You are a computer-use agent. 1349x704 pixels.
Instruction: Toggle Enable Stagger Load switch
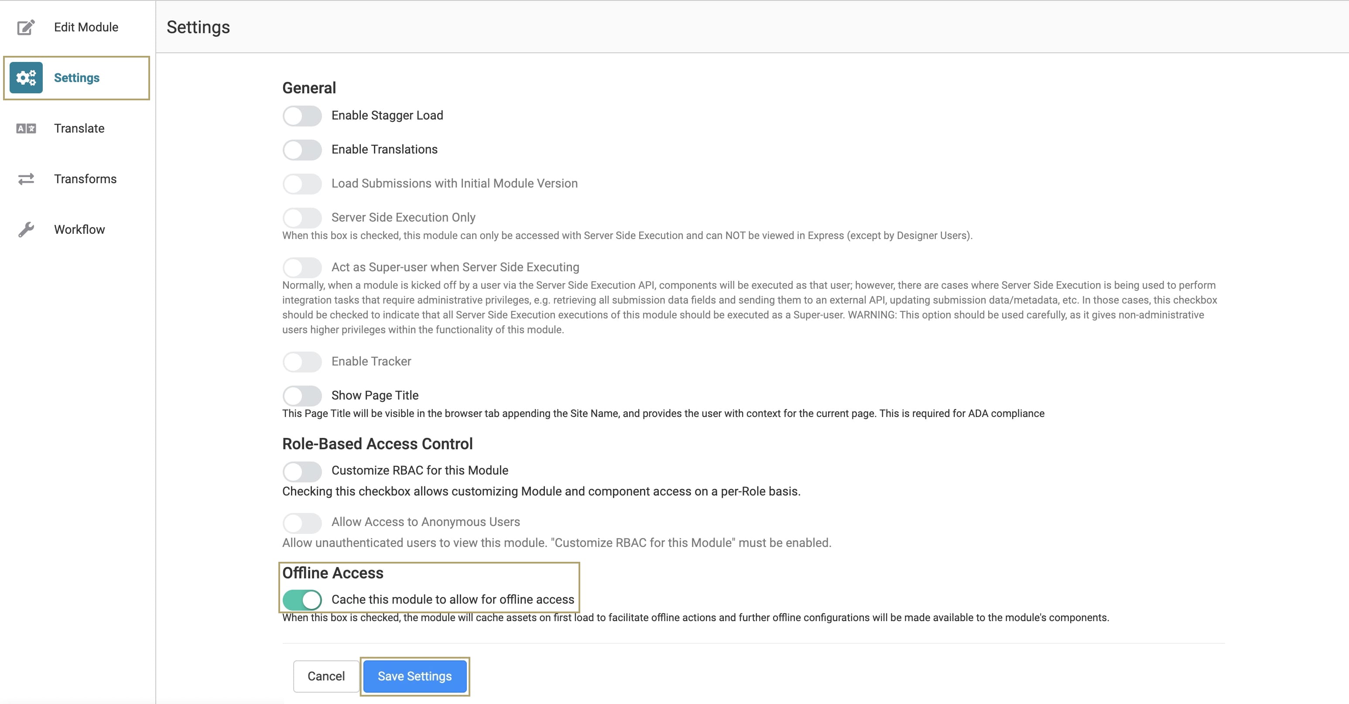pyautogui.click(x=302, y=116)
